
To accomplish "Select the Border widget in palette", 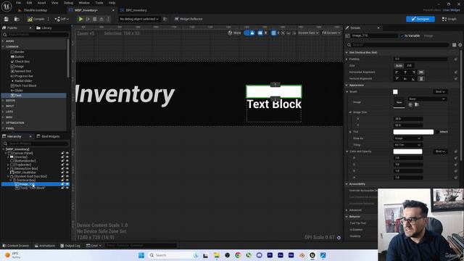I will [x=17, y=51].
